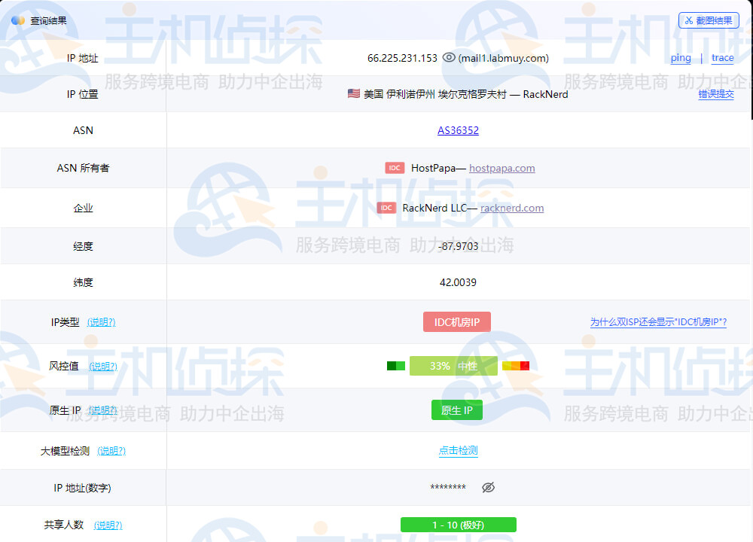Click the IDC badge next to HostPapa
The width and height of the screenshot is (753, 542).
(x=395, y=168)
